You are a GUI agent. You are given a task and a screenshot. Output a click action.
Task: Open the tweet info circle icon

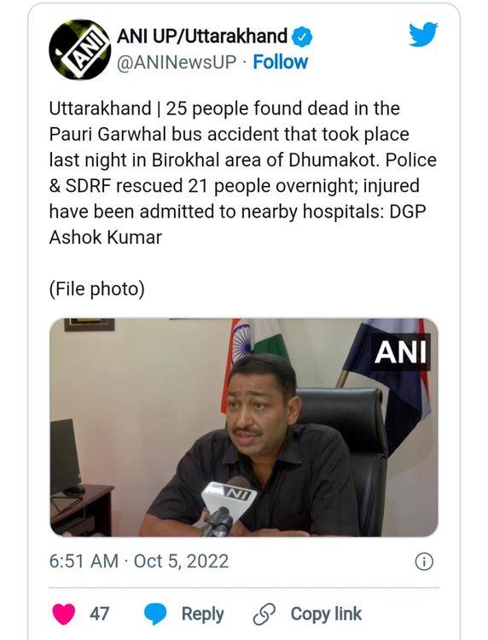click(x=424, y=562)
